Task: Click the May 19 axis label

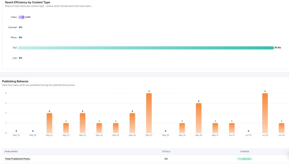Action: pos(16,135)
